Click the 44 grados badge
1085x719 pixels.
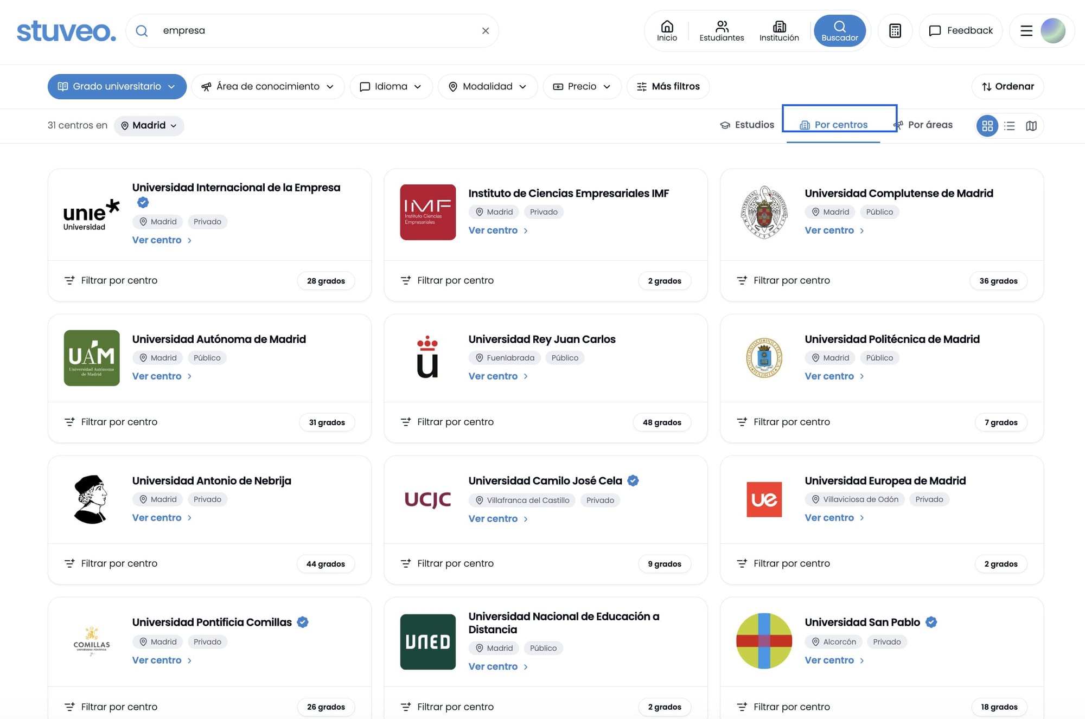(x=325, y=564)
